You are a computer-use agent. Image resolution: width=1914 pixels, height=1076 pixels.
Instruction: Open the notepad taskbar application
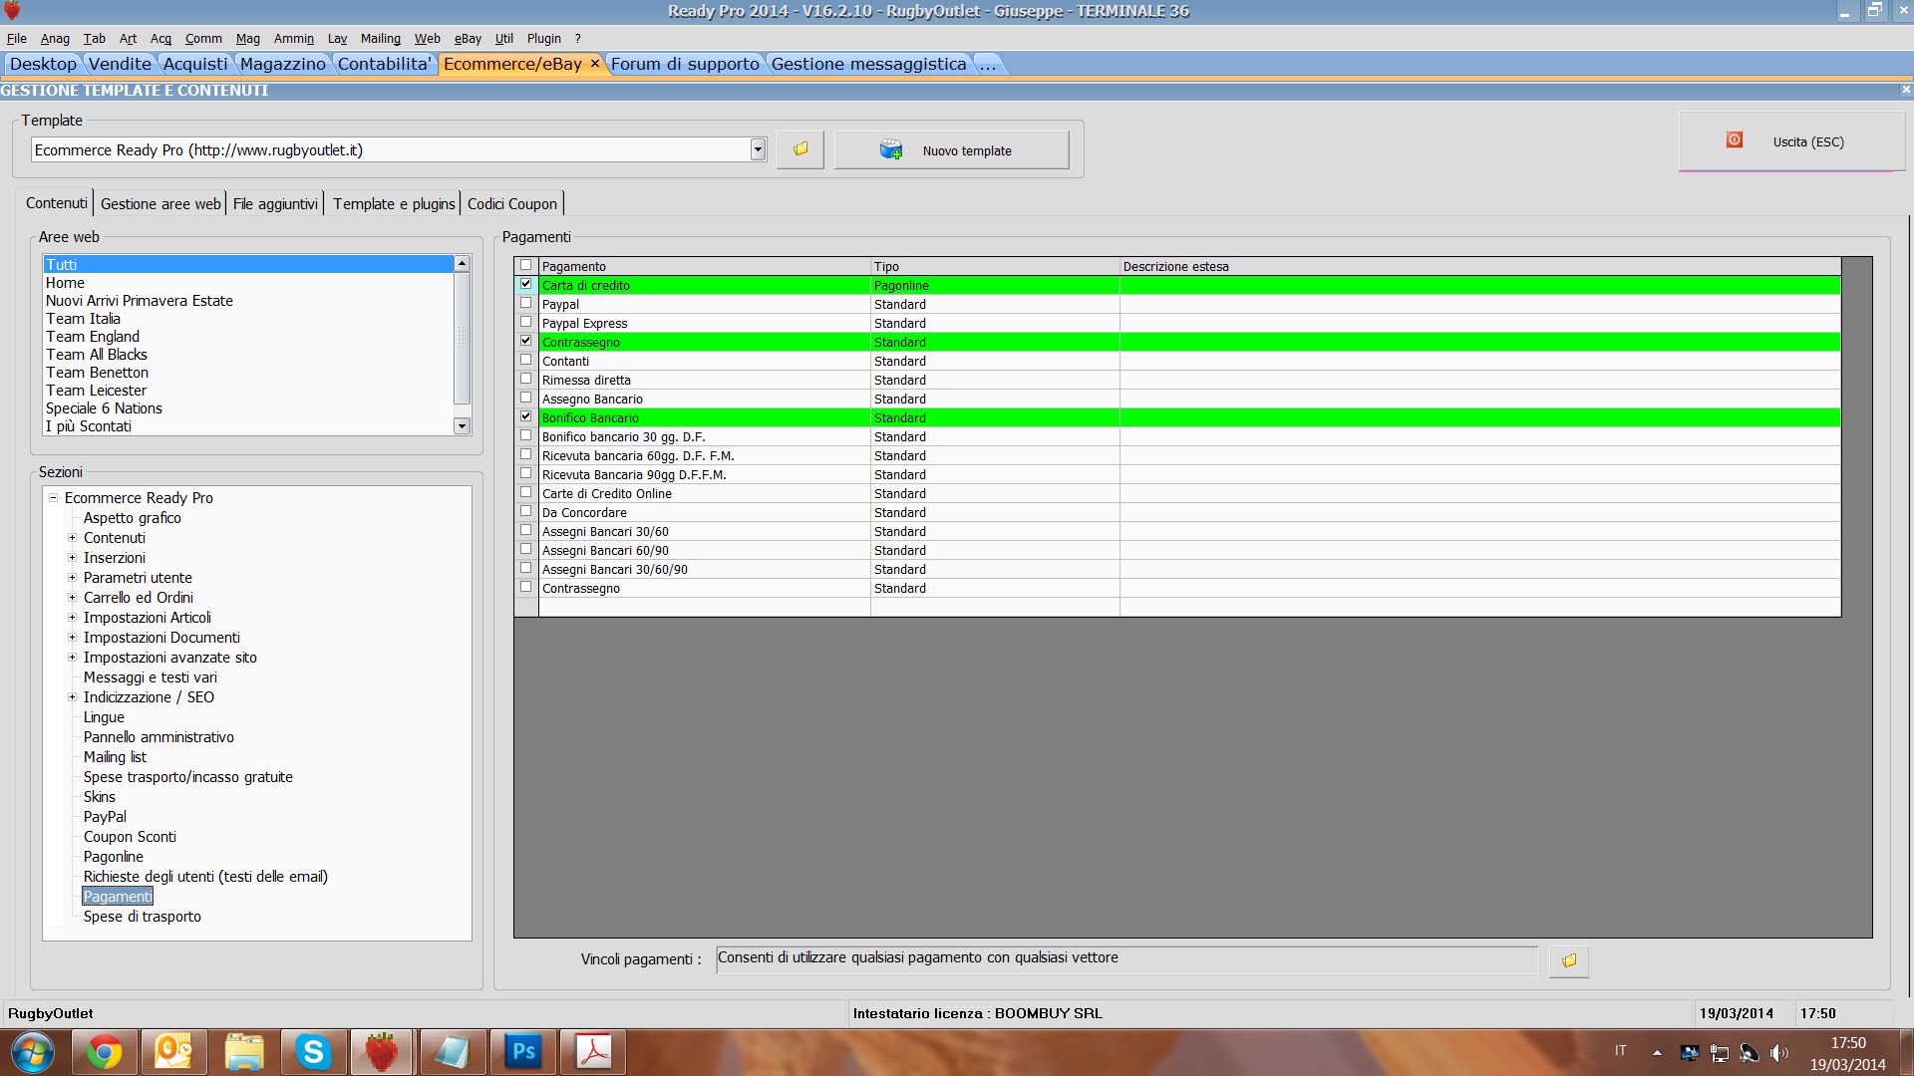coord(453,1052)
